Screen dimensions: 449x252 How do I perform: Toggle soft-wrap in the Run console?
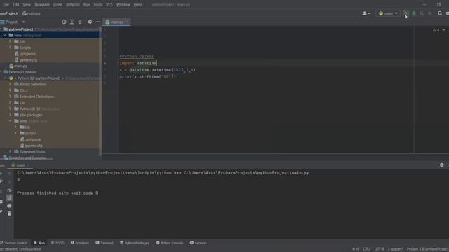pyautogui.click(x=9, y=190)
